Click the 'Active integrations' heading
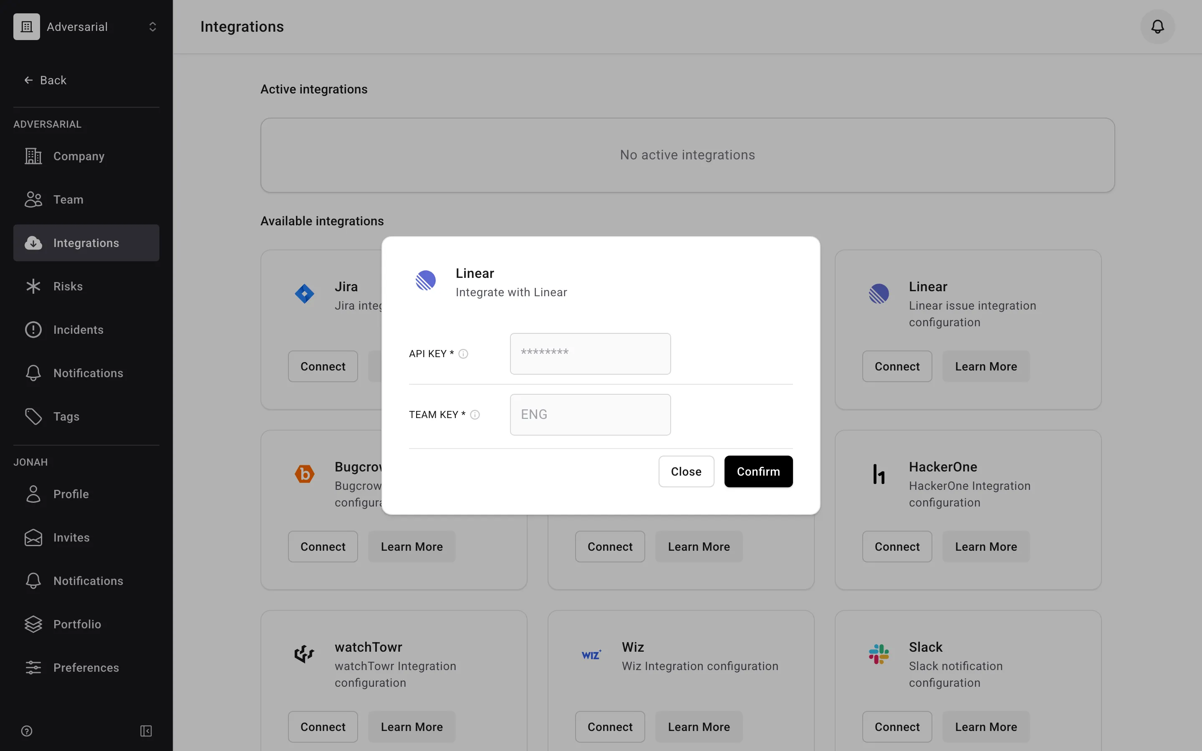 pos(314,89)
